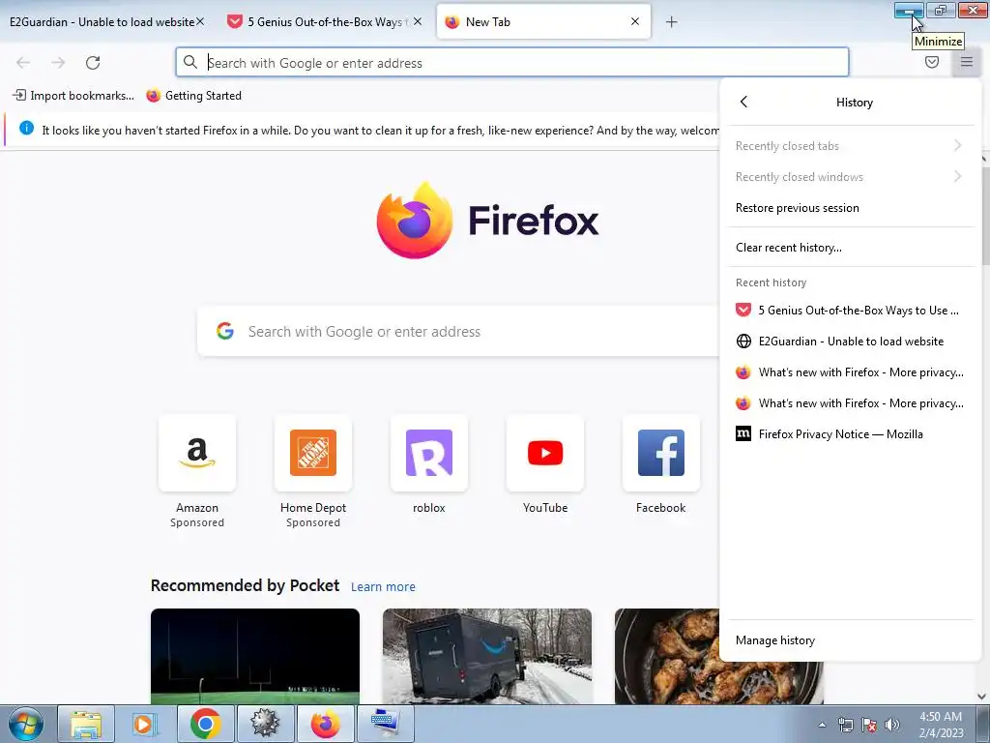The image size is (990, 743).
Task: Click the address bar search field
Action: pos(512,63)
